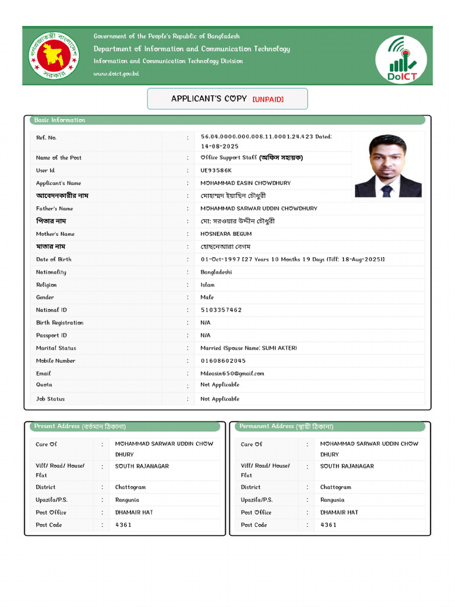The image size is (455, 607).
Task: Click Permanent Address district Chattogram
Action: pos(335,487)
